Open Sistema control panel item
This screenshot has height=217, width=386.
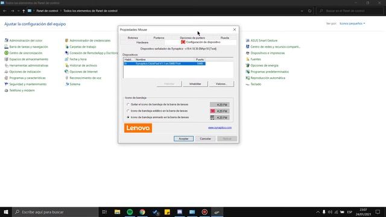[72, 84]
